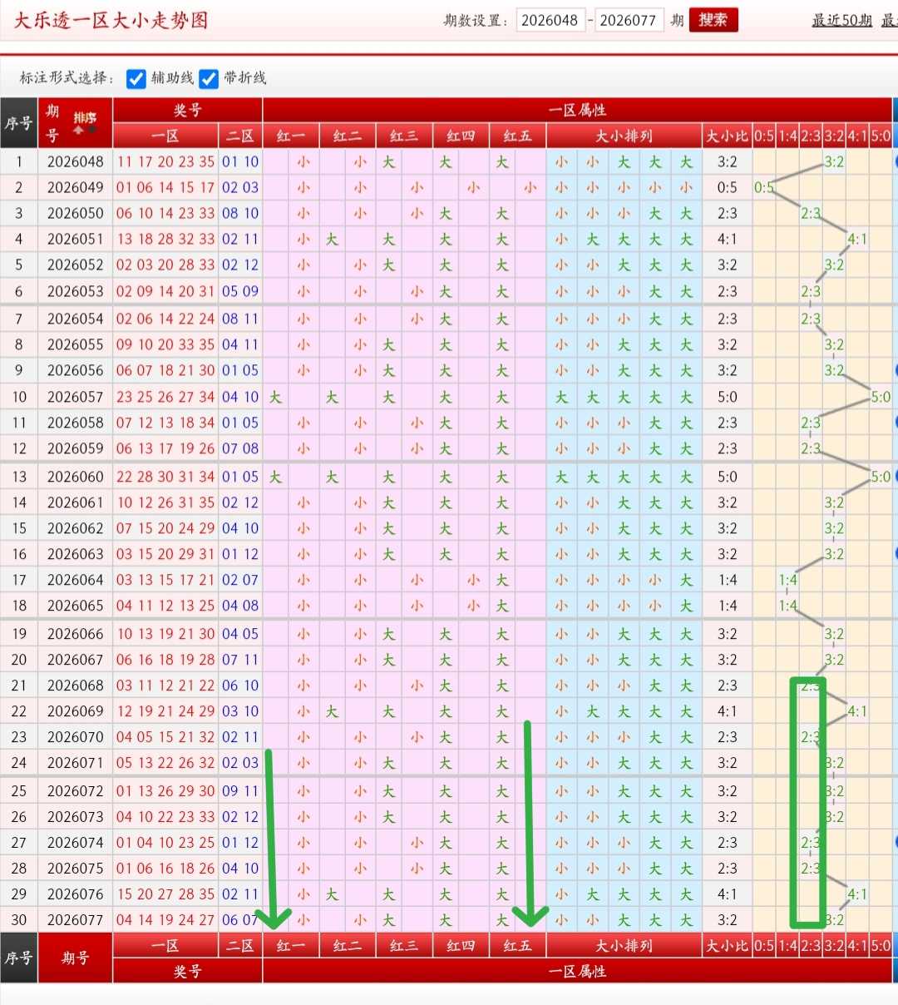Click the top 一区属性 header
898x1005 pixels.
[577, 110]
